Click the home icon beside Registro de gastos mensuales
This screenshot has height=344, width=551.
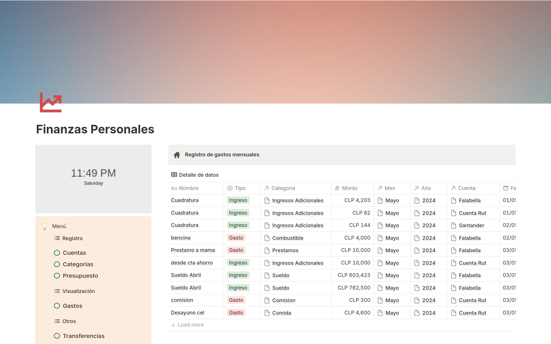click(177, 155)
